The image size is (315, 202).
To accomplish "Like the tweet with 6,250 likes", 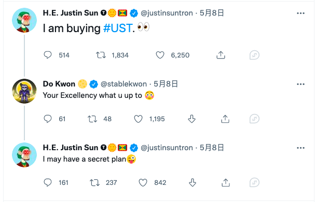I will [160, 55].
